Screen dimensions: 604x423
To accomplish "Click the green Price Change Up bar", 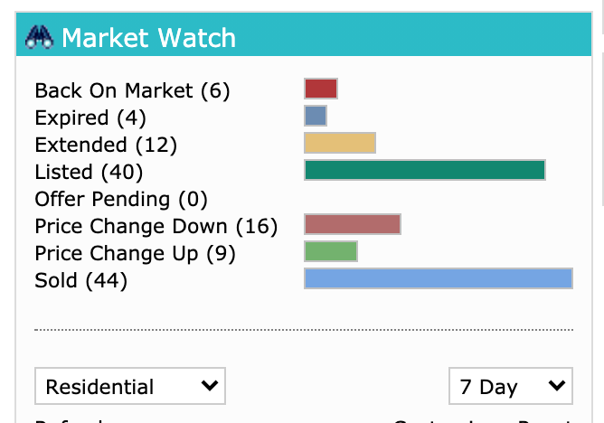I will point(331,251).
